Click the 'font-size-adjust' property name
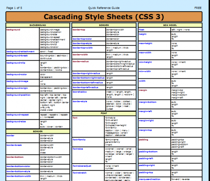Image resolution: width=210 pixels, height=181 pixels. point(82,166)
